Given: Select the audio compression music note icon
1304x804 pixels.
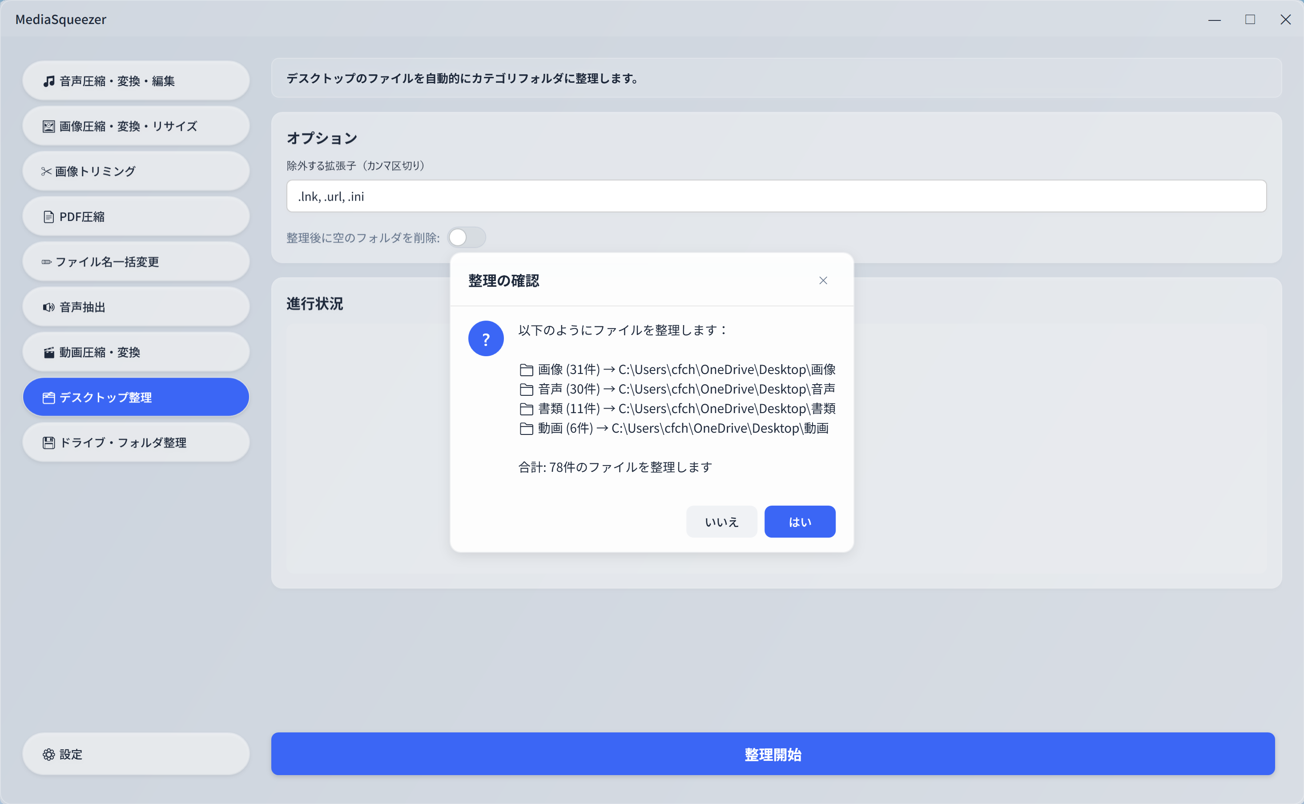Looking at the screenshot, I should pyautogui.click(x=48, y=80).
